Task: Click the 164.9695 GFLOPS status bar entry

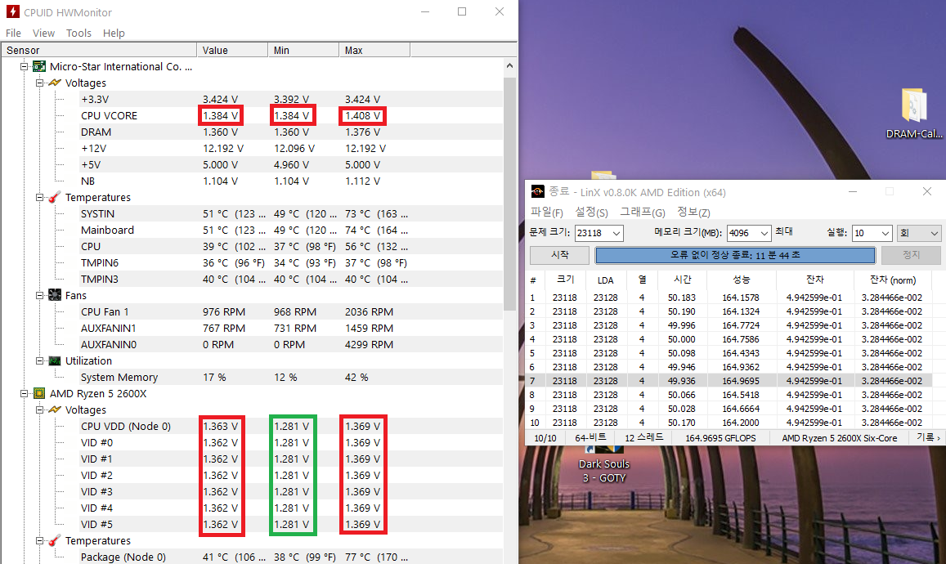Action: (720, 438)
